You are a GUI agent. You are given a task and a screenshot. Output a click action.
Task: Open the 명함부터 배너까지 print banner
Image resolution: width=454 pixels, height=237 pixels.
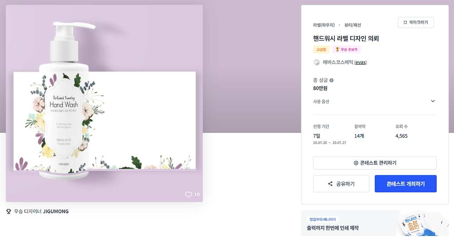click(x=375, y=224)
